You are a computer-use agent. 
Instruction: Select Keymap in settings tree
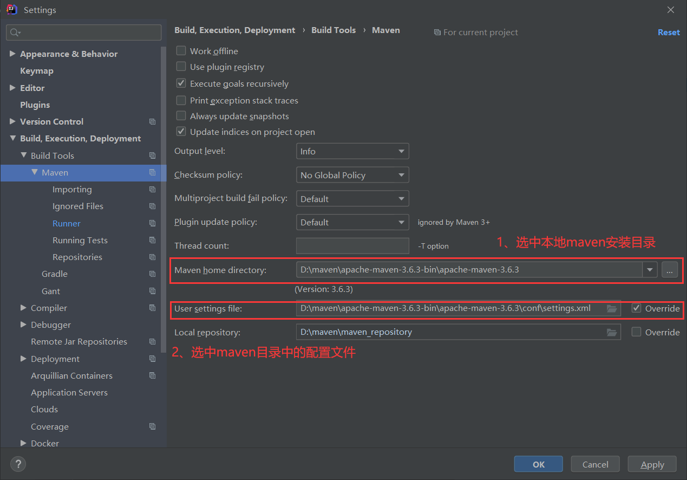(37, 71)
